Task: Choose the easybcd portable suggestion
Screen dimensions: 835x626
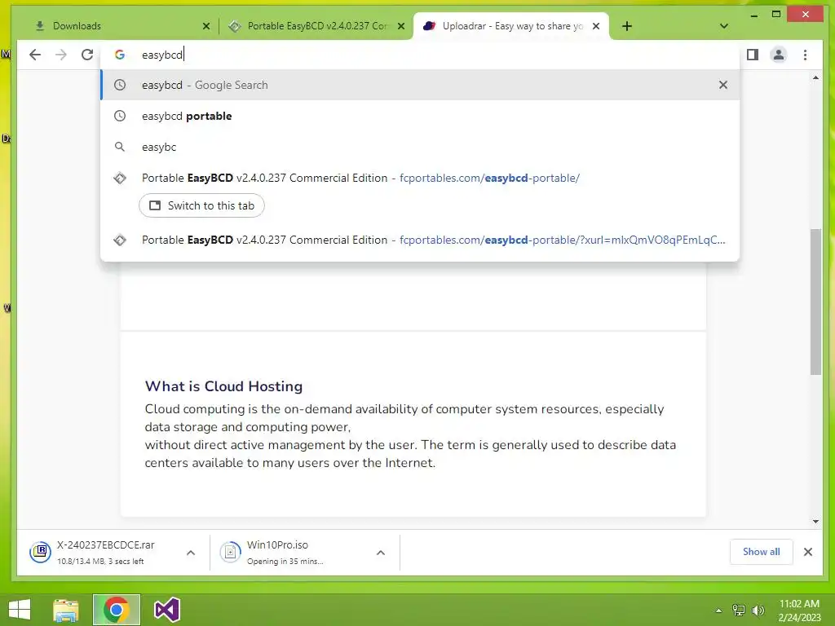Action: coord(420,116)
